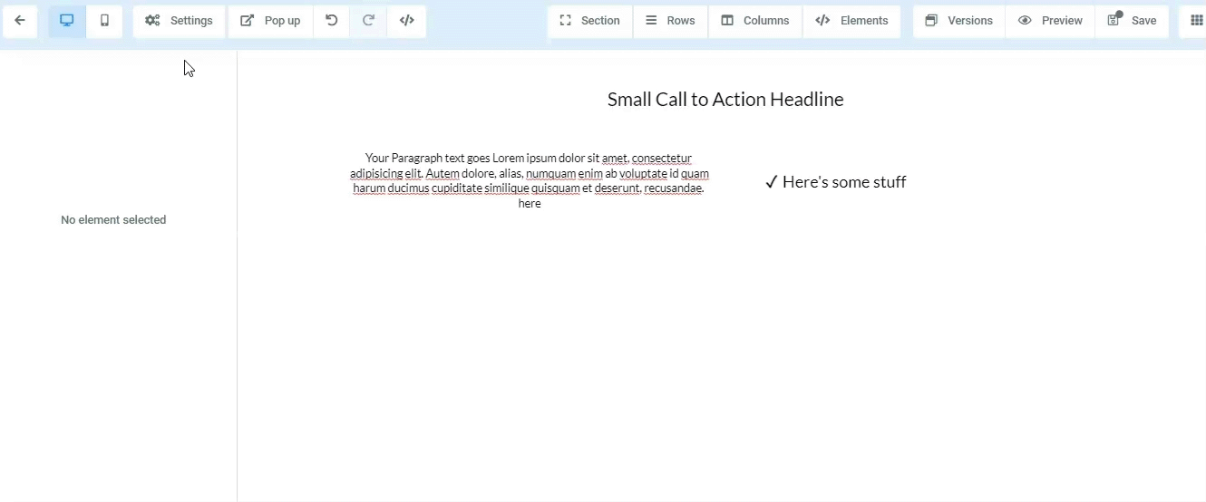This screenshot has height=502, width=1206.
Task: Save the page
Action: pos(1133,21)
